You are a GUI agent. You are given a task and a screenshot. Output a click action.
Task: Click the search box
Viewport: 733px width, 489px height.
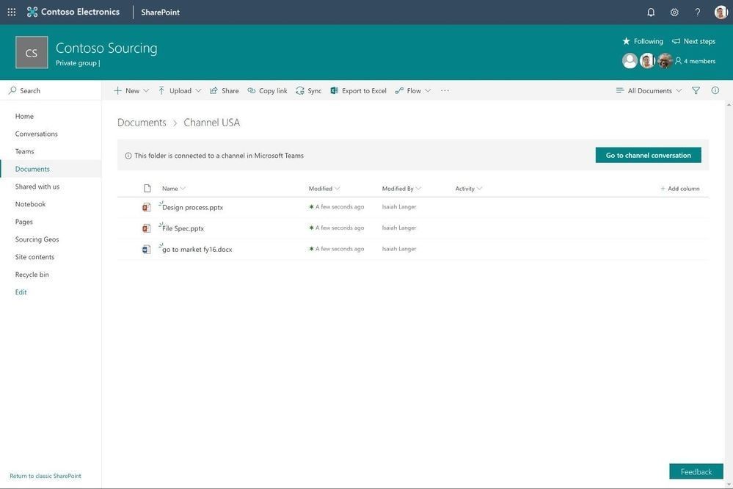51,90
